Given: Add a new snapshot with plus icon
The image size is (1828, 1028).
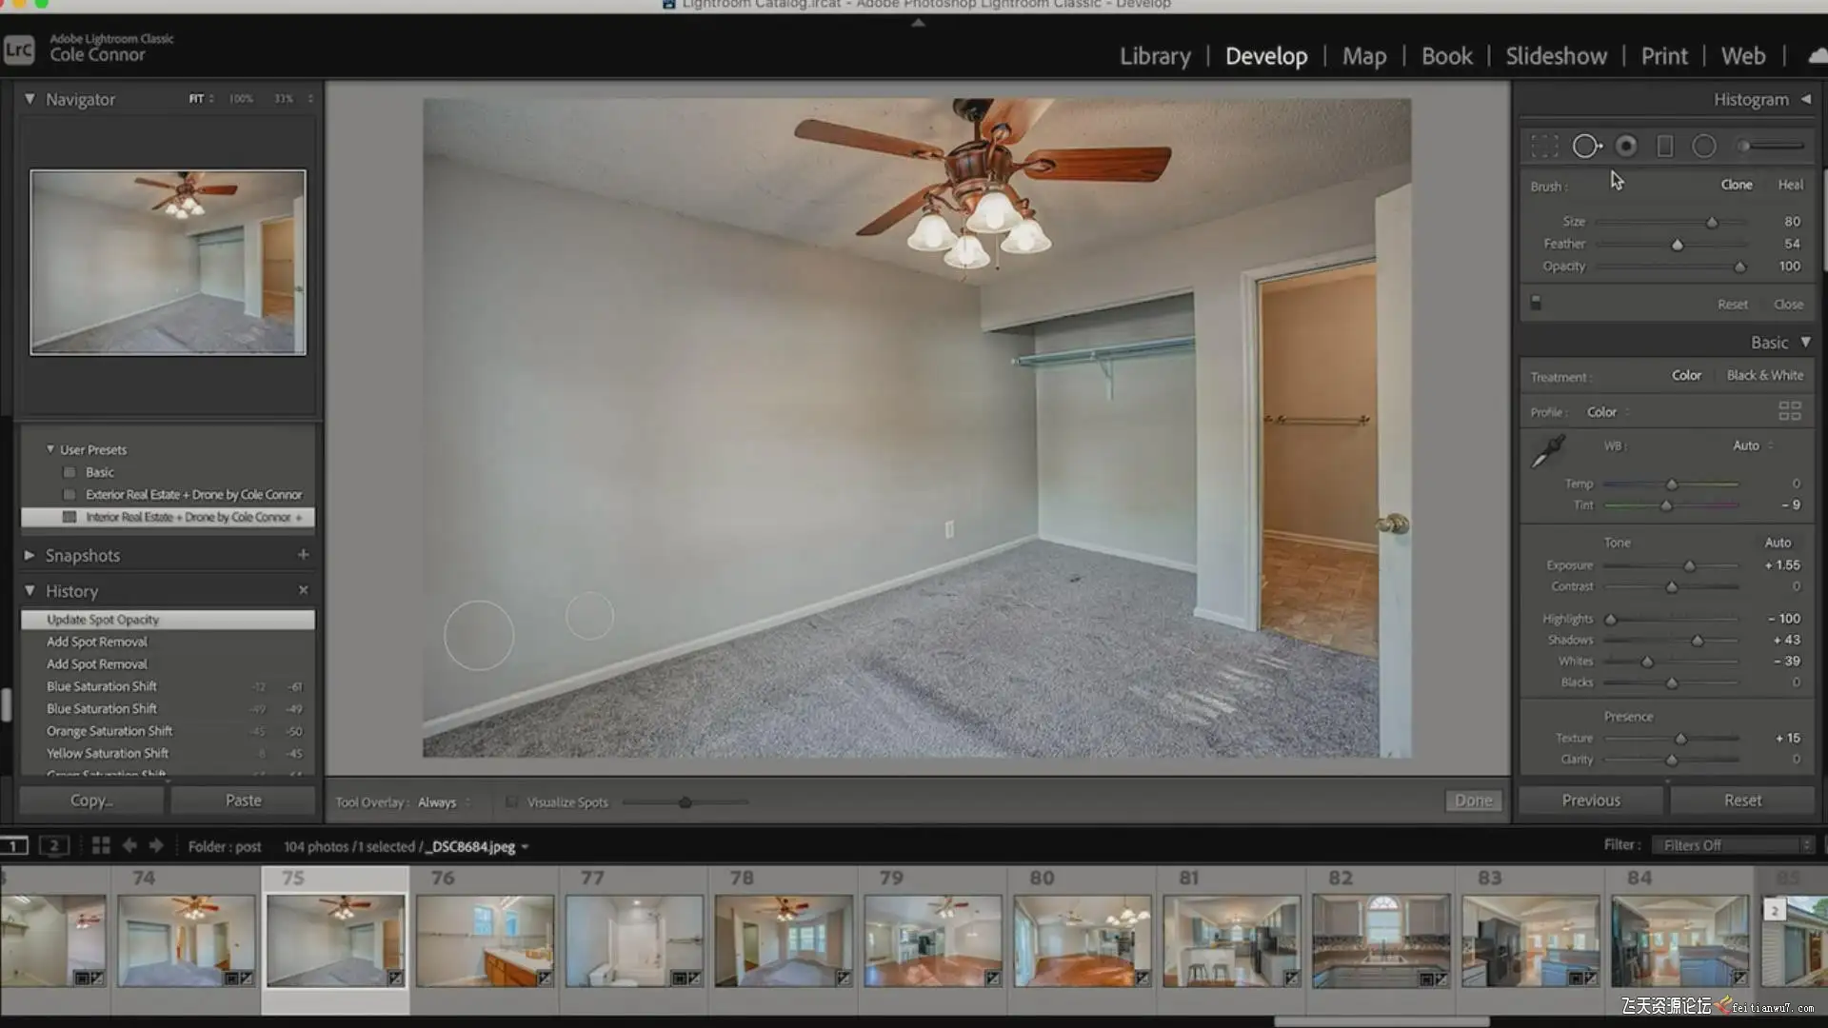Looking at the screenshot, I should pos(303,554).
